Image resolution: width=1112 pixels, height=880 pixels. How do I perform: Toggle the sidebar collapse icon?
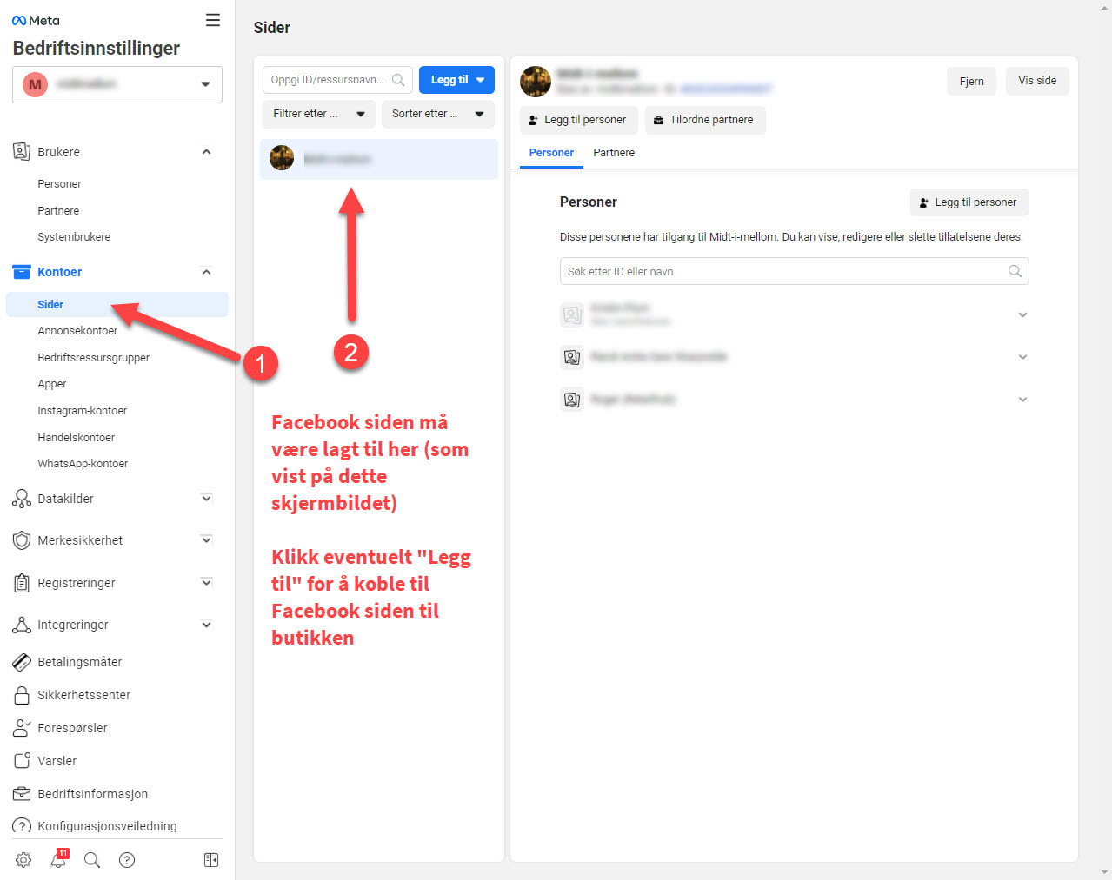tap(211, 860)
